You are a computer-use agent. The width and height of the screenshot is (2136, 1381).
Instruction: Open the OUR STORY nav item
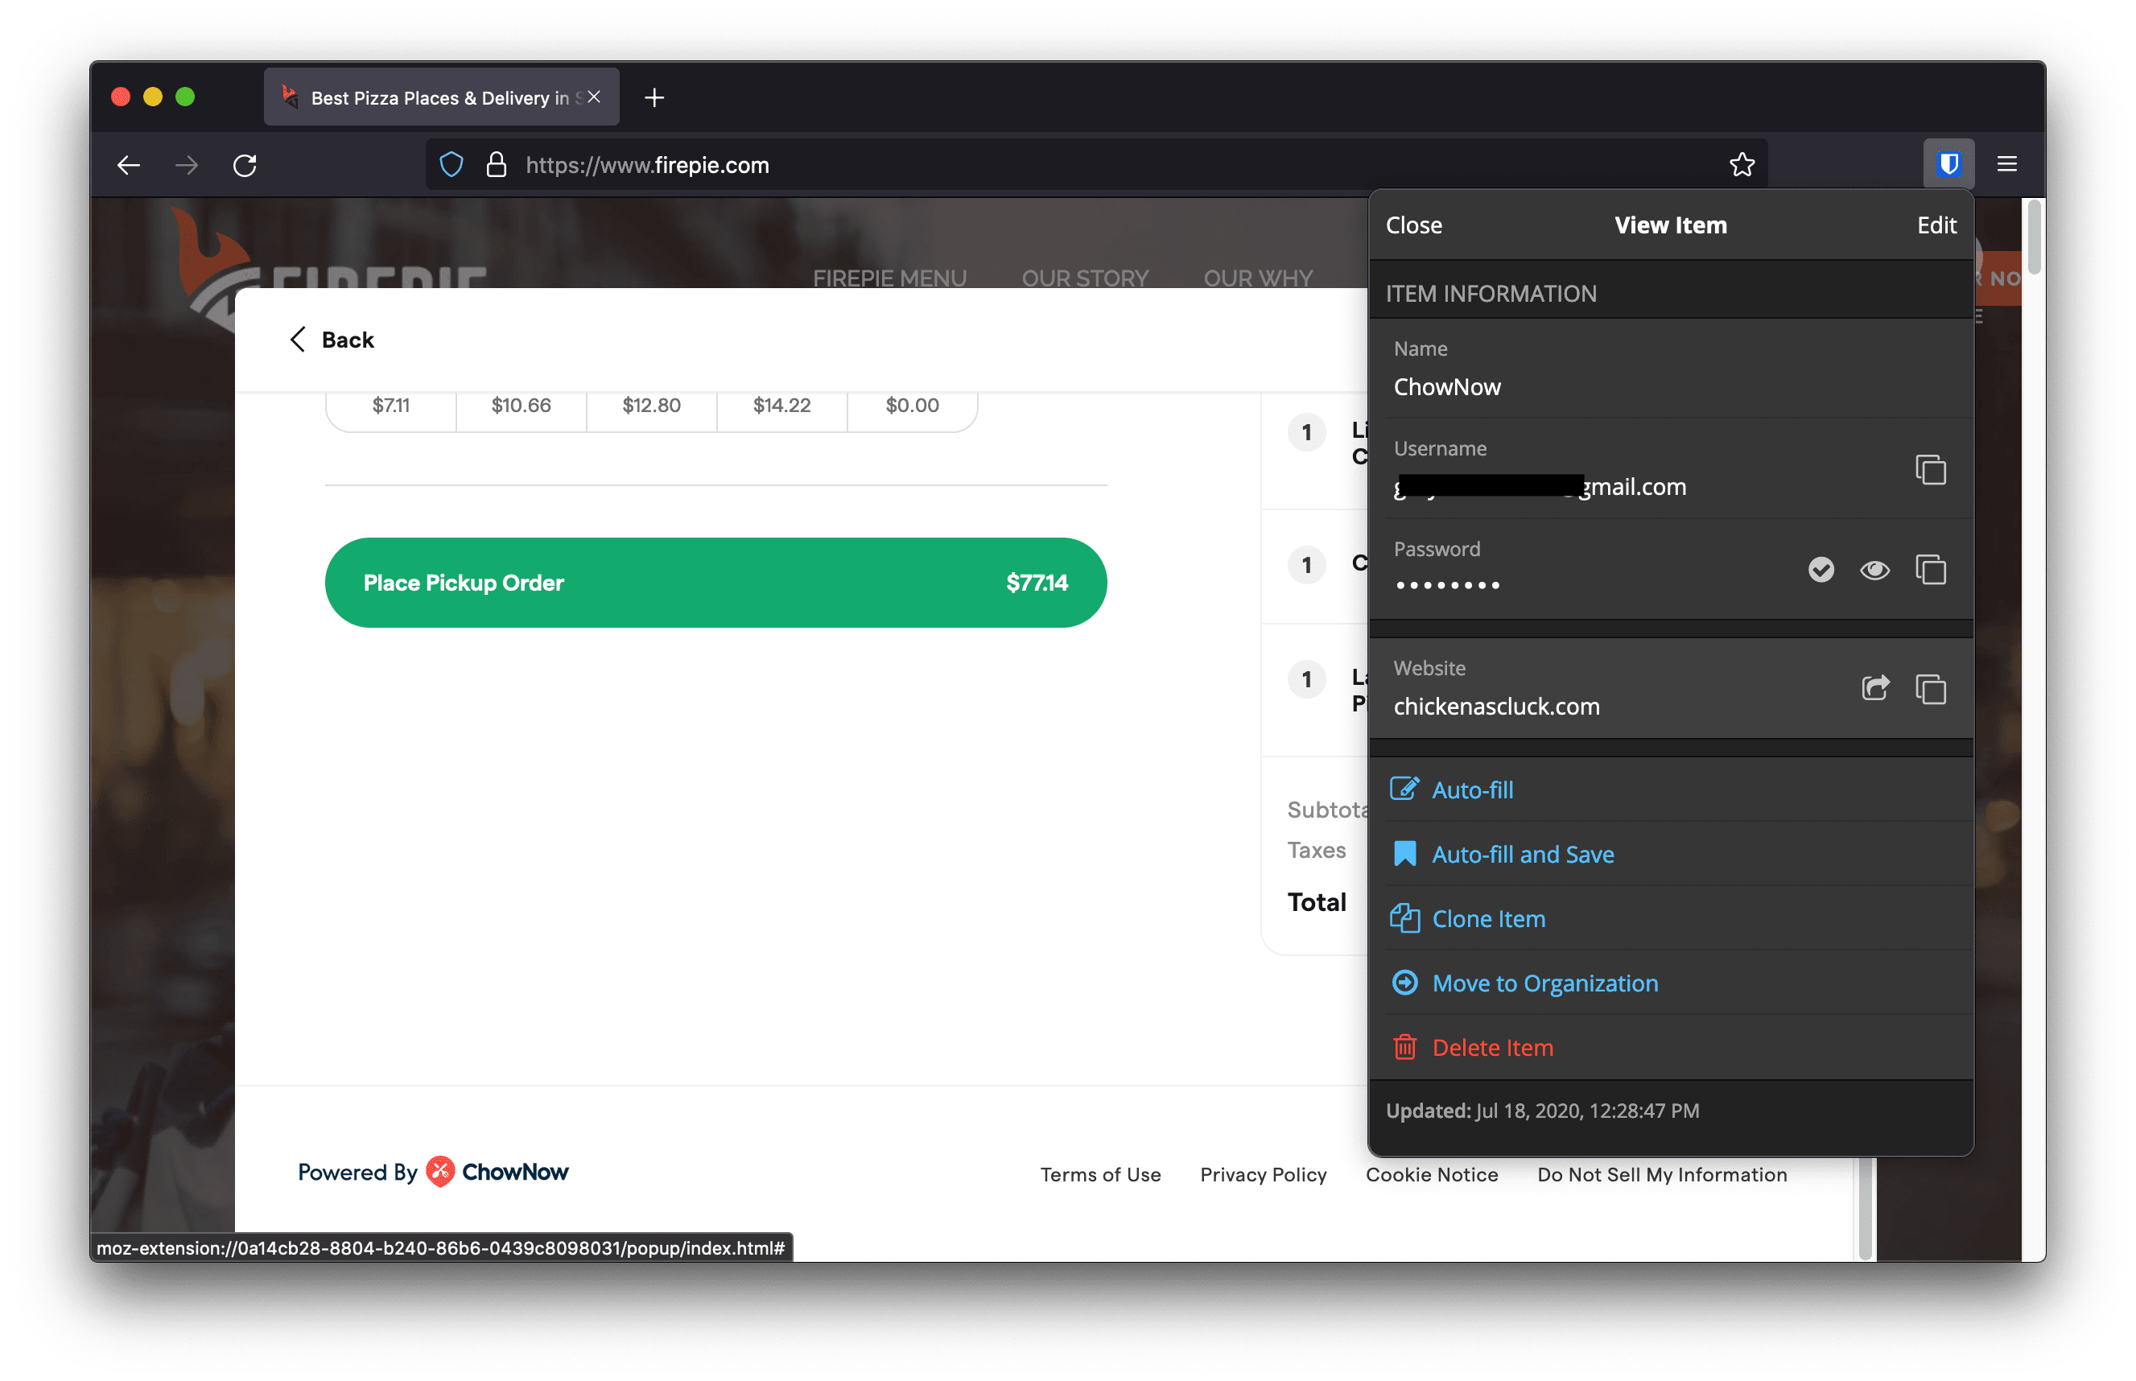pyautogui.click(x=1084, y=278)
